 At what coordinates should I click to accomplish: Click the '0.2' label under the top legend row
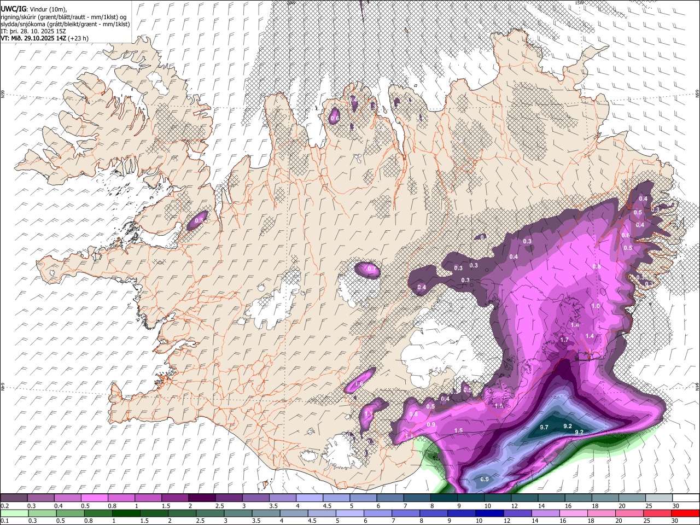pyautogui.click(x=4, y=506)
